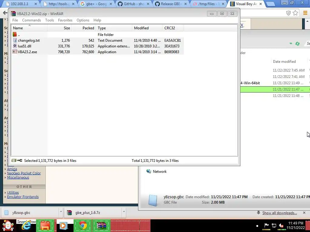Image resolution: width=310 pixels, height=232 pixels.
Task: Select the highlighted 11/21/2022 11:47 Explorer row
Action: tap(275, 89)
